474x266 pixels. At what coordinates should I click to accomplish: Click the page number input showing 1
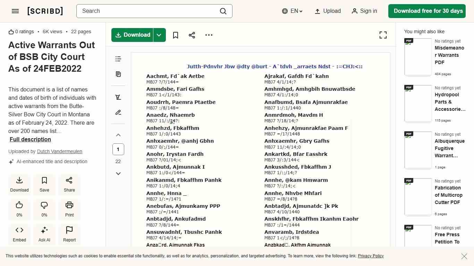(x=118, y=149)
